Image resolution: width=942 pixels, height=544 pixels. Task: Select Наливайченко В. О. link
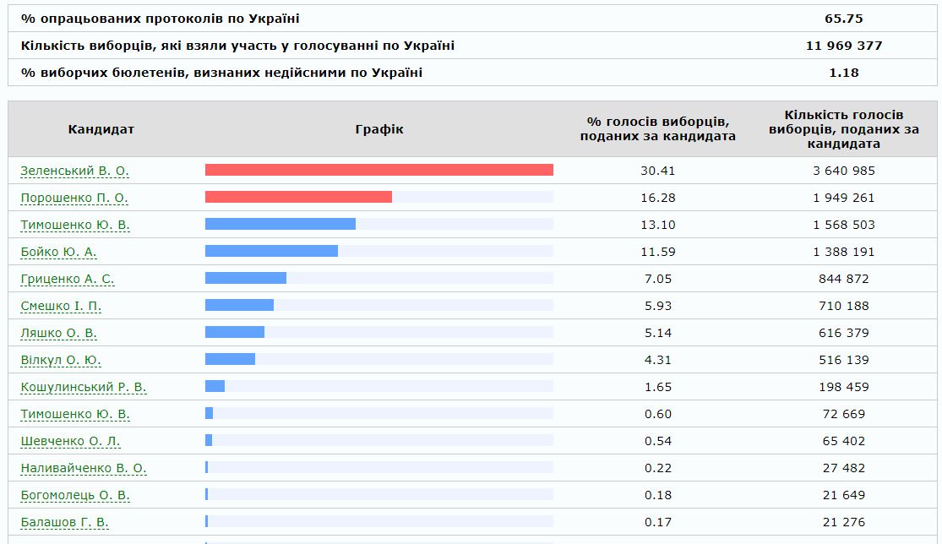[84, 468]
